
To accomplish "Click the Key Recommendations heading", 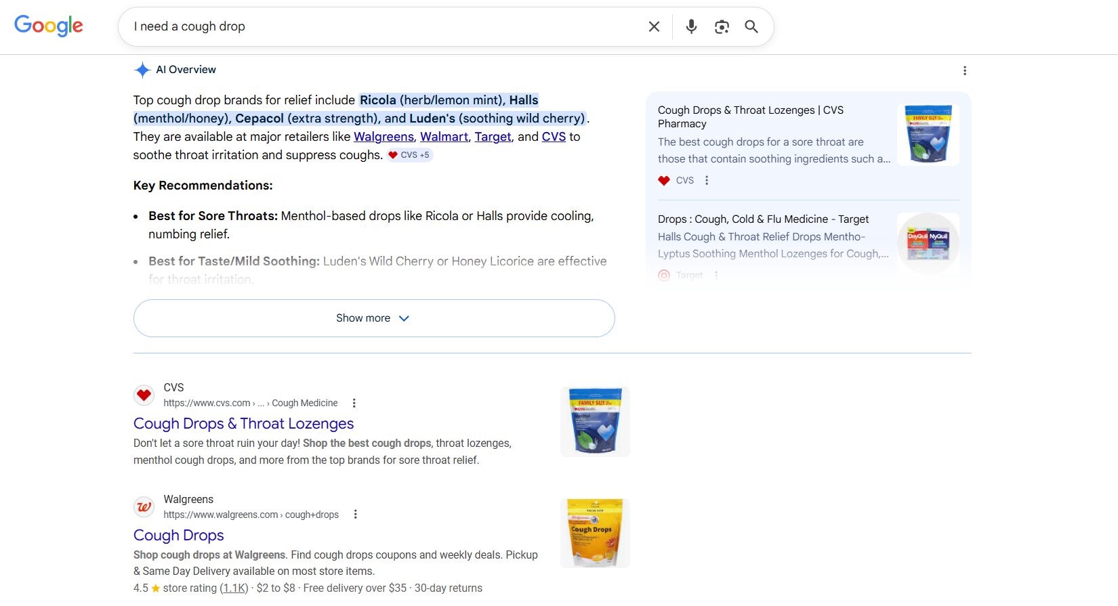I will click(203, 186).
